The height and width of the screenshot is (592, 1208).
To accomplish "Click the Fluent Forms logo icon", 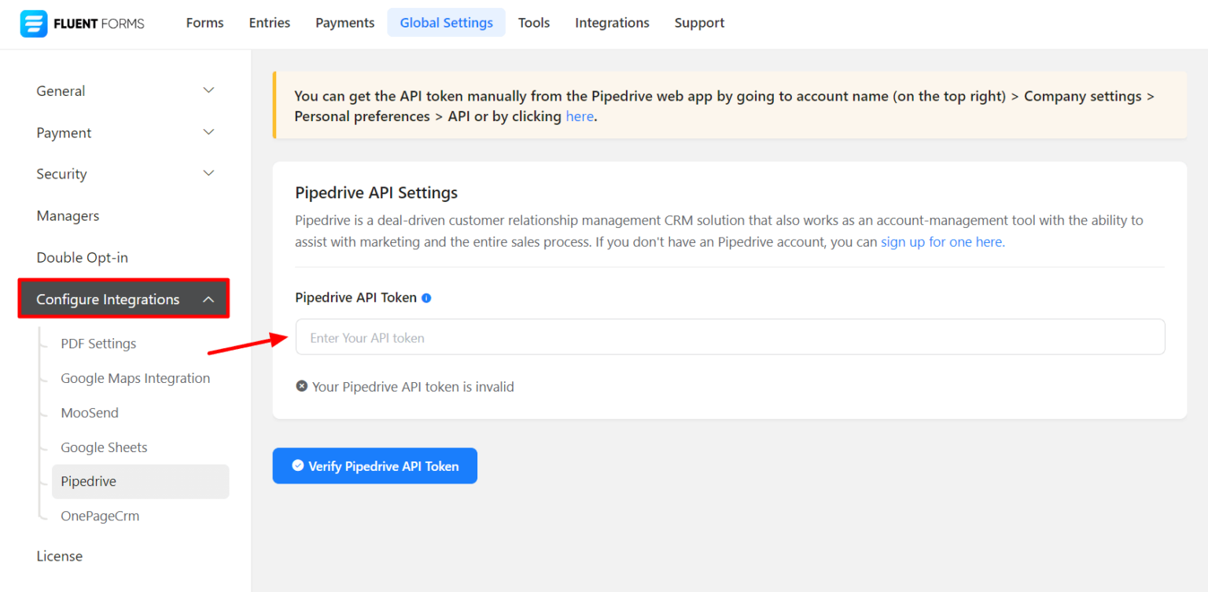I will point(33,23).
